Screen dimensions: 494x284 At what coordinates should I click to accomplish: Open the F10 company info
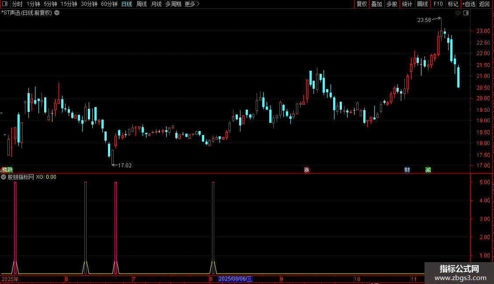click(x=438, y=4)
